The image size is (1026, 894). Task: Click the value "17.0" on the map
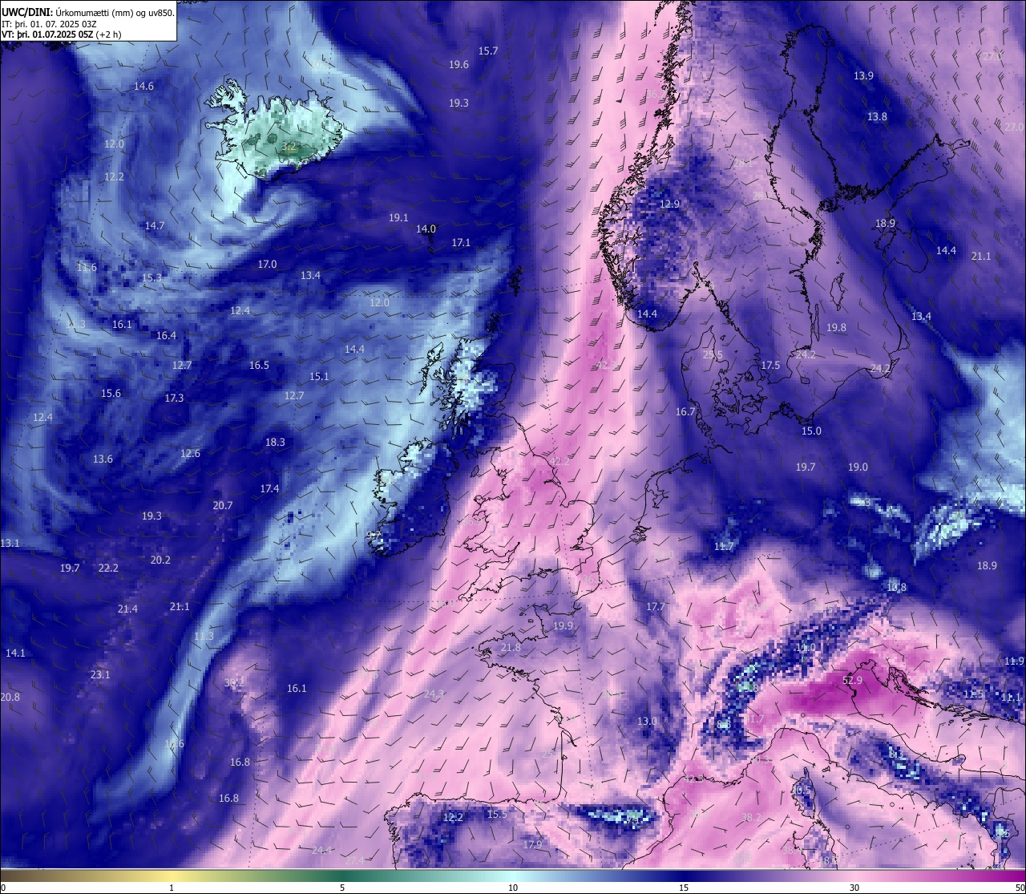tap(267, 264)
